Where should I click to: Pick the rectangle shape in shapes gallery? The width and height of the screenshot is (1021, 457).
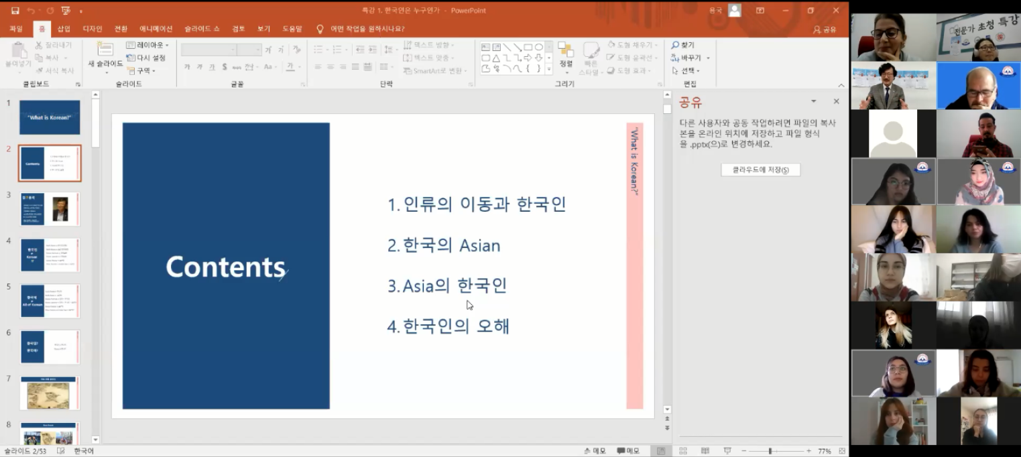[528, 47]
